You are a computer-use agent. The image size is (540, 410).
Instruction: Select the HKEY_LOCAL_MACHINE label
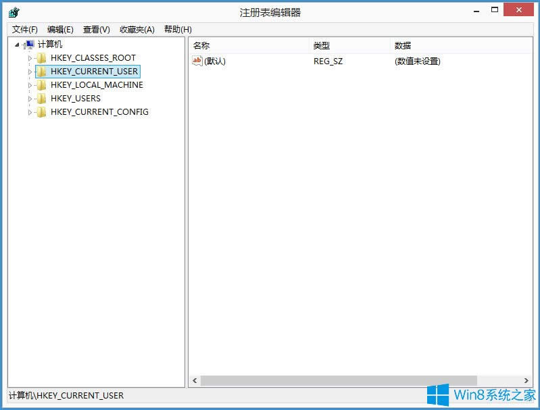point(97,84)
